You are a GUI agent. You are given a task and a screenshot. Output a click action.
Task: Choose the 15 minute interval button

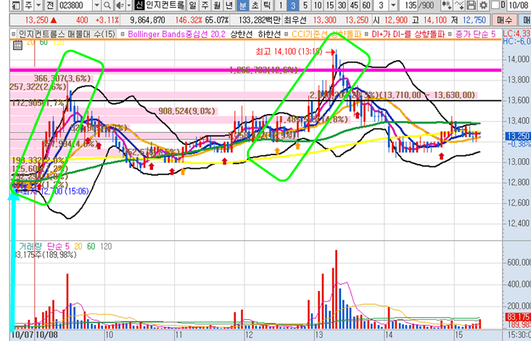(330, 5)
